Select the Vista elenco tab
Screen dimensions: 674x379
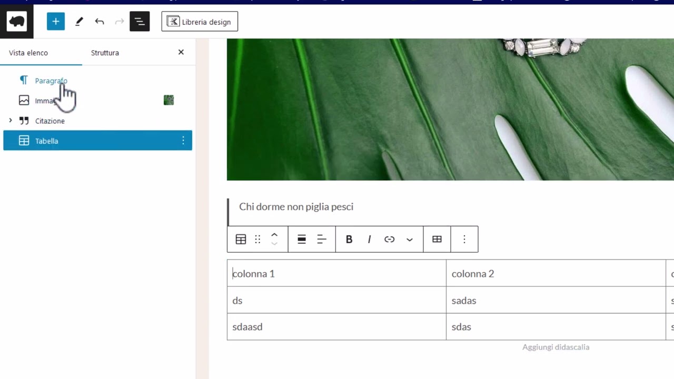click(28, 53)
